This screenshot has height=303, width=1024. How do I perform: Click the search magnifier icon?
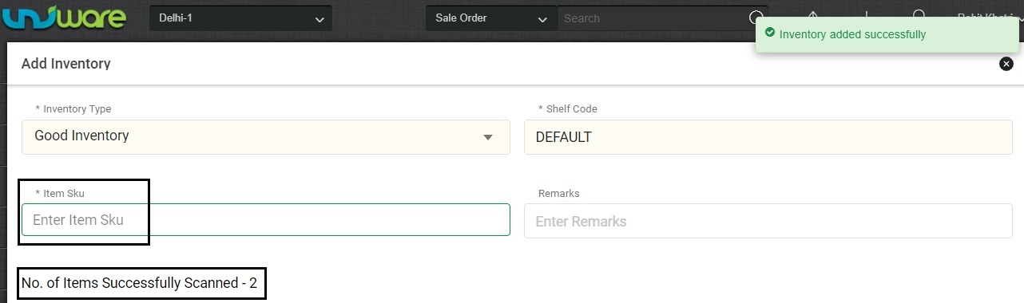pos(756,18)
